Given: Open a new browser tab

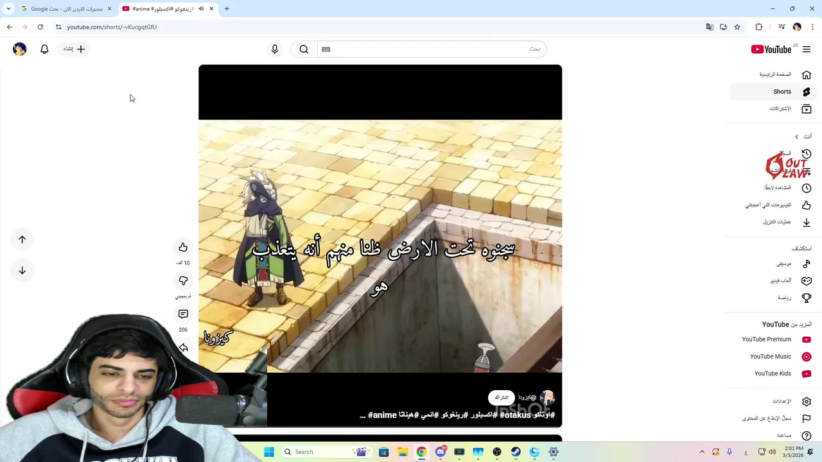Looking at the screenshot, I should pos(227,9).
